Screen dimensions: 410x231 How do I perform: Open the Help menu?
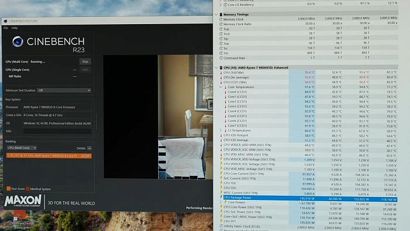click(15, 28)
